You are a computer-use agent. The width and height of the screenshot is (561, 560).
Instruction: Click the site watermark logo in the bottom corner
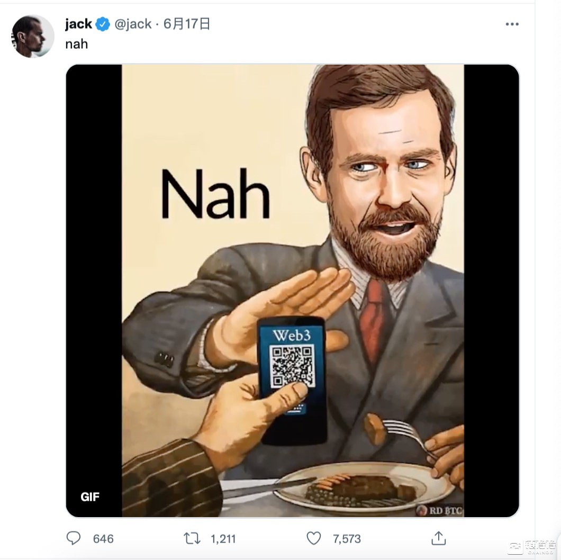[531, 546]
